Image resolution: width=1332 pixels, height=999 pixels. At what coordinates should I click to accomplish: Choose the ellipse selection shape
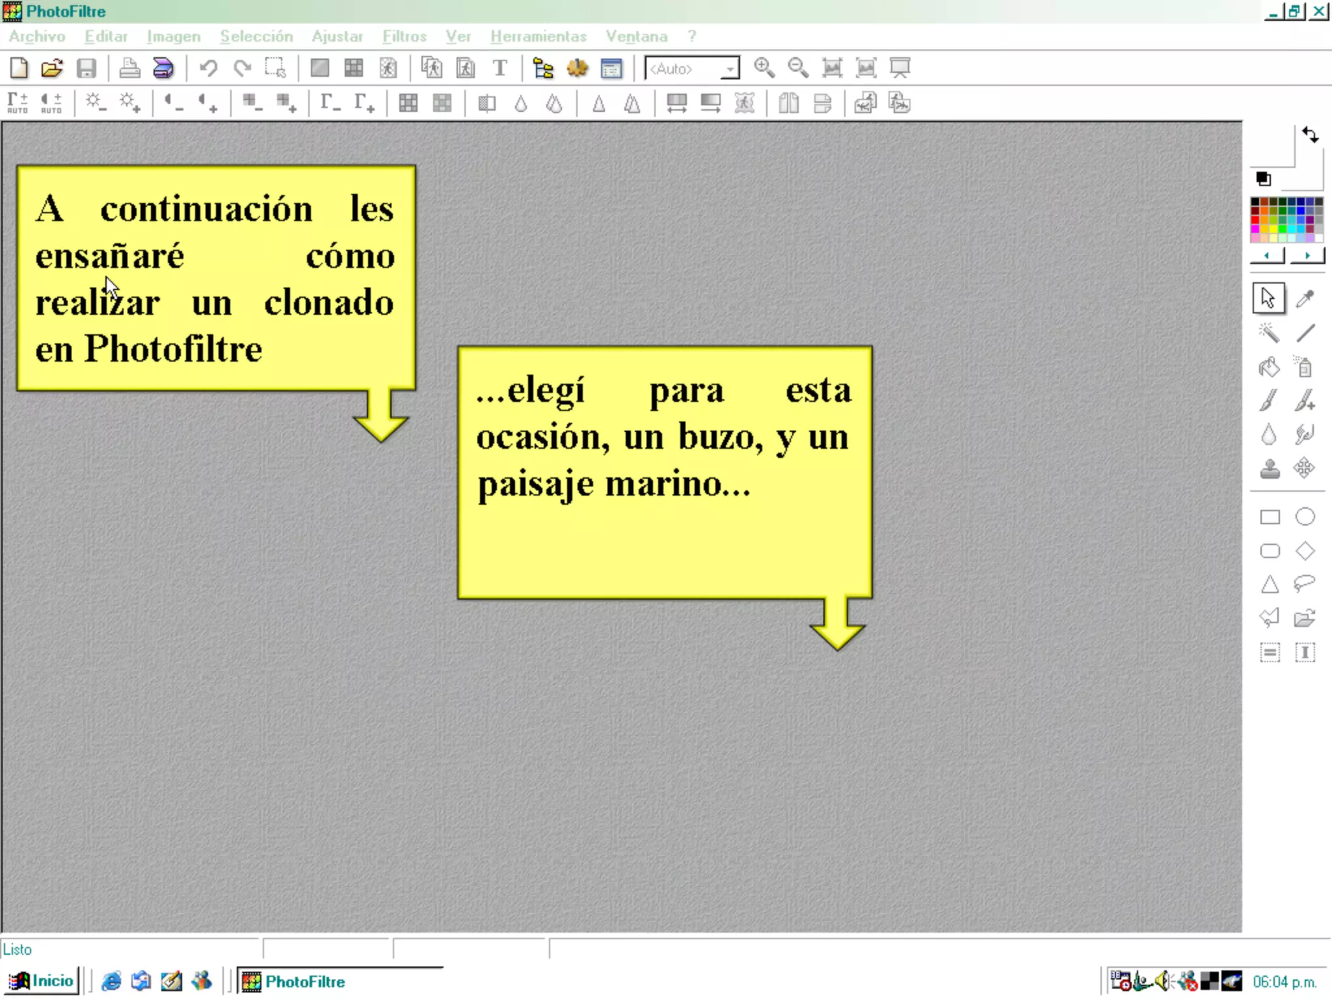tap(1305, 517)
